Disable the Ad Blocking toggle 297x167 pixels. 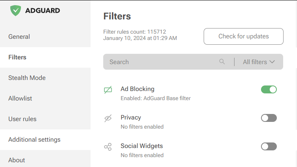269,89
